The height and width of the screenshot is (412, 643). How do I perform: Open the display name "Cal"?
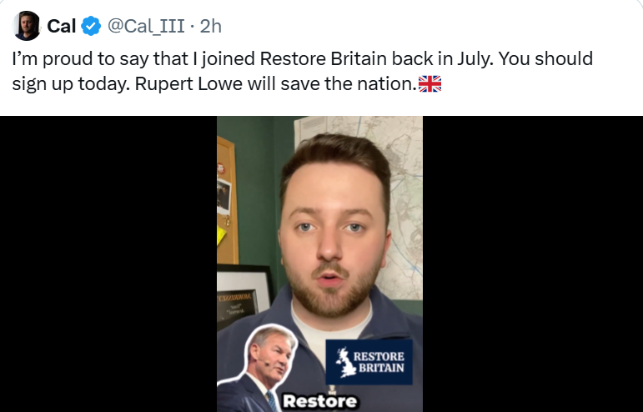point(62,26)
